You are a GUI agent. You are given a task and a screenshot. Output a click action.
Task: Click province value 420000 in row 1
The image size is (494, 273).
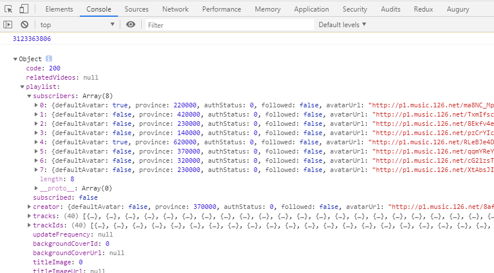point(189,114)
